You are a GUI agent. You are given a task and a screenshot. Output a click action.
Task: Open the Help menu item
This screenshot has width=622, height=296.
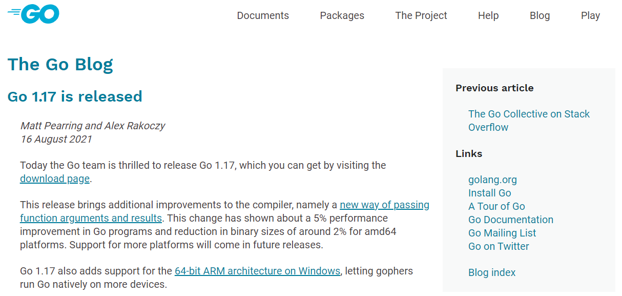(x=488, y=15)
